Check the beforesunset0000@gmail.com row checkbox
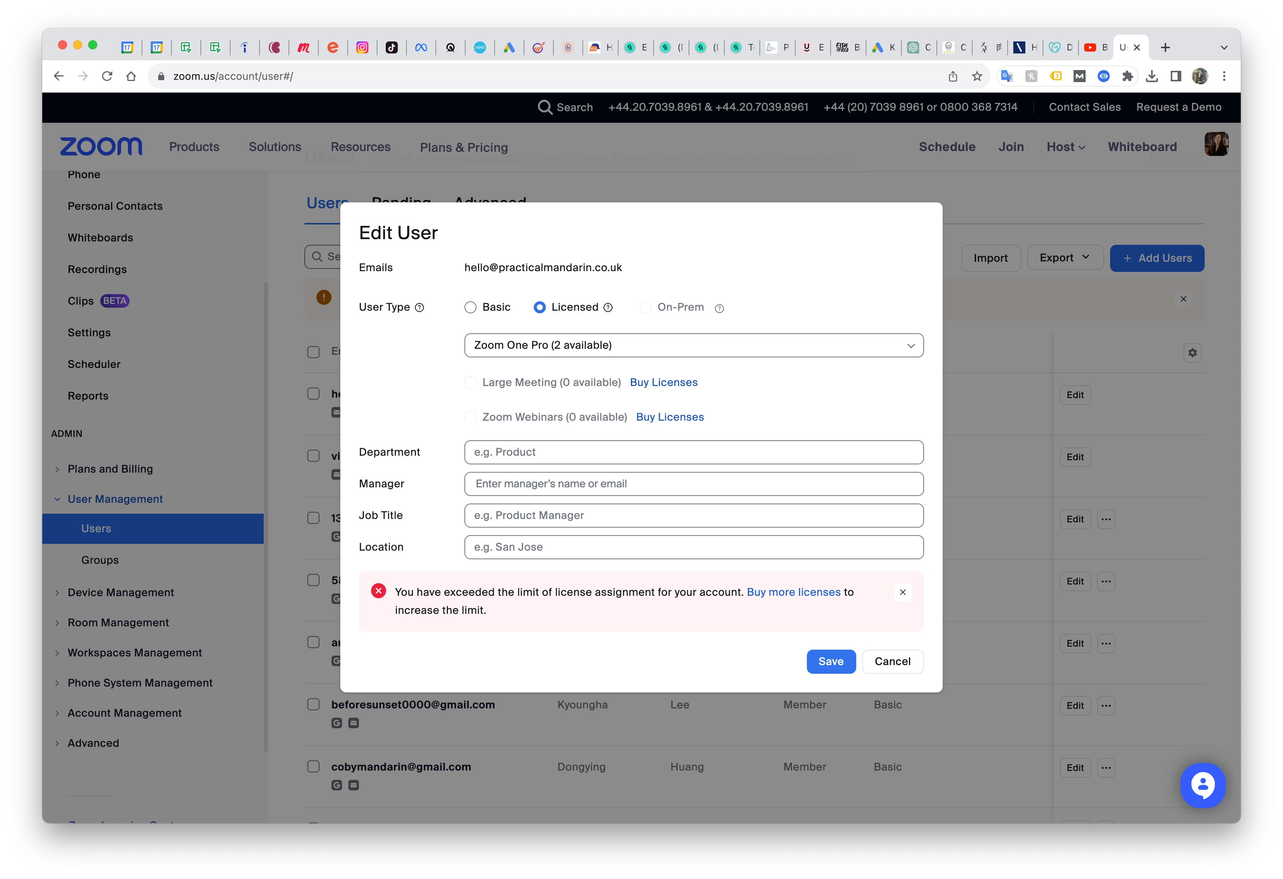The height and width of the screenshot is (879, 1283). click(313, 705)
